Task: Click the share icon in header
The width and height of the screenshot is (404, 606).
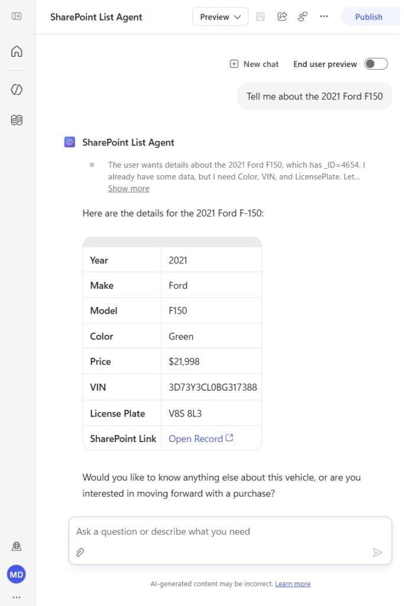Action: click(282, 17)
